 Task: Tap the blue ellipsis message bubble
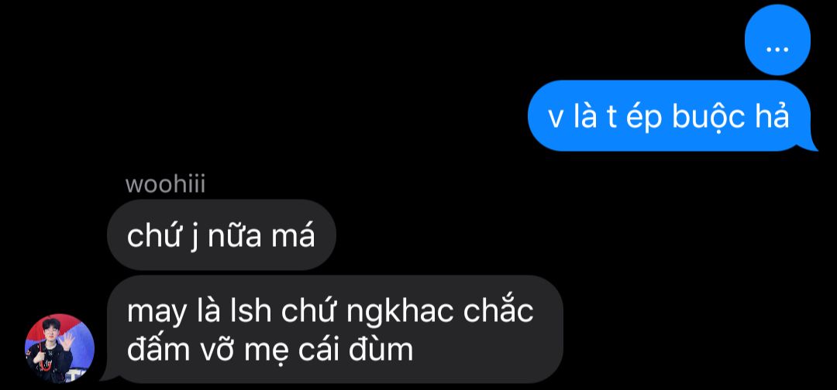777,40
